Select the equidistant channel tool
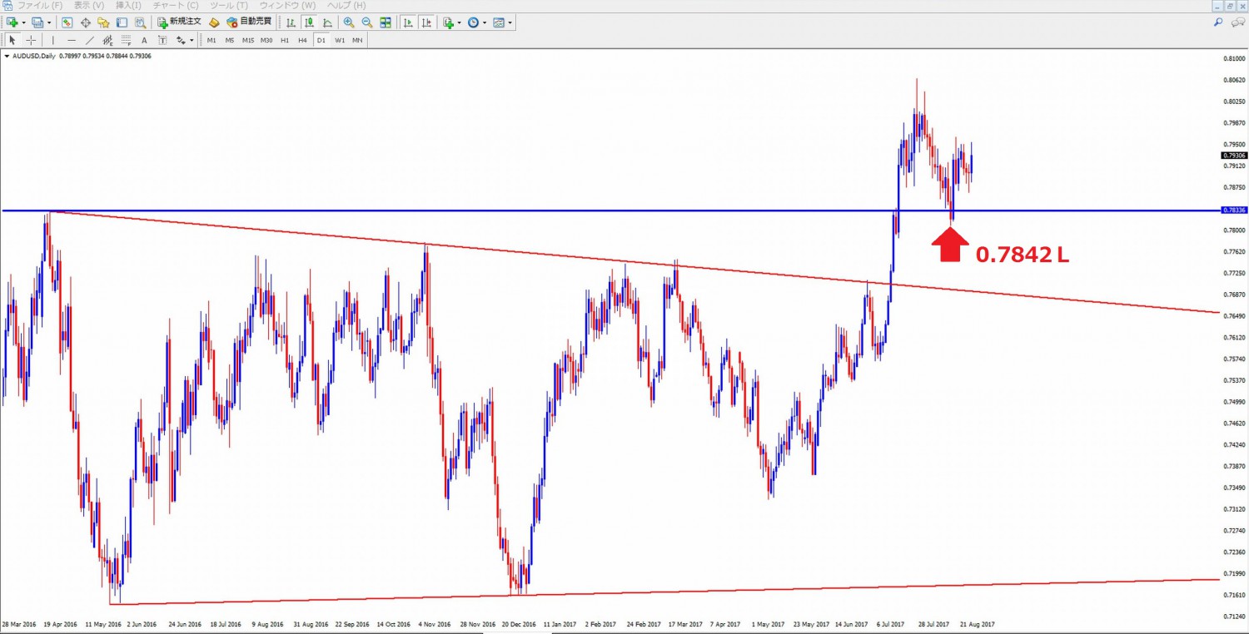Viewport: 1249px width, 634px height. pos(107,40)
